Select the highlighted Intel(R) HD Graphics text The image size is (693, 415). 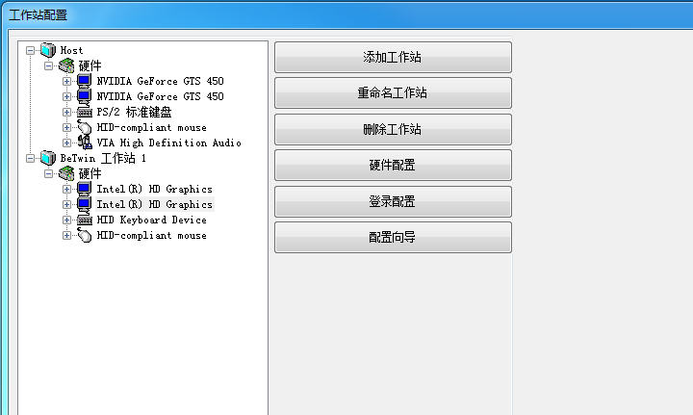click(x=155, y=205)
